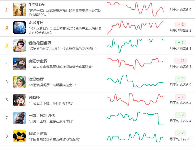Open the 浪漫餐厅 game icon
The height and width of the screenshot is (147, 195).
[x=19, y=82]
